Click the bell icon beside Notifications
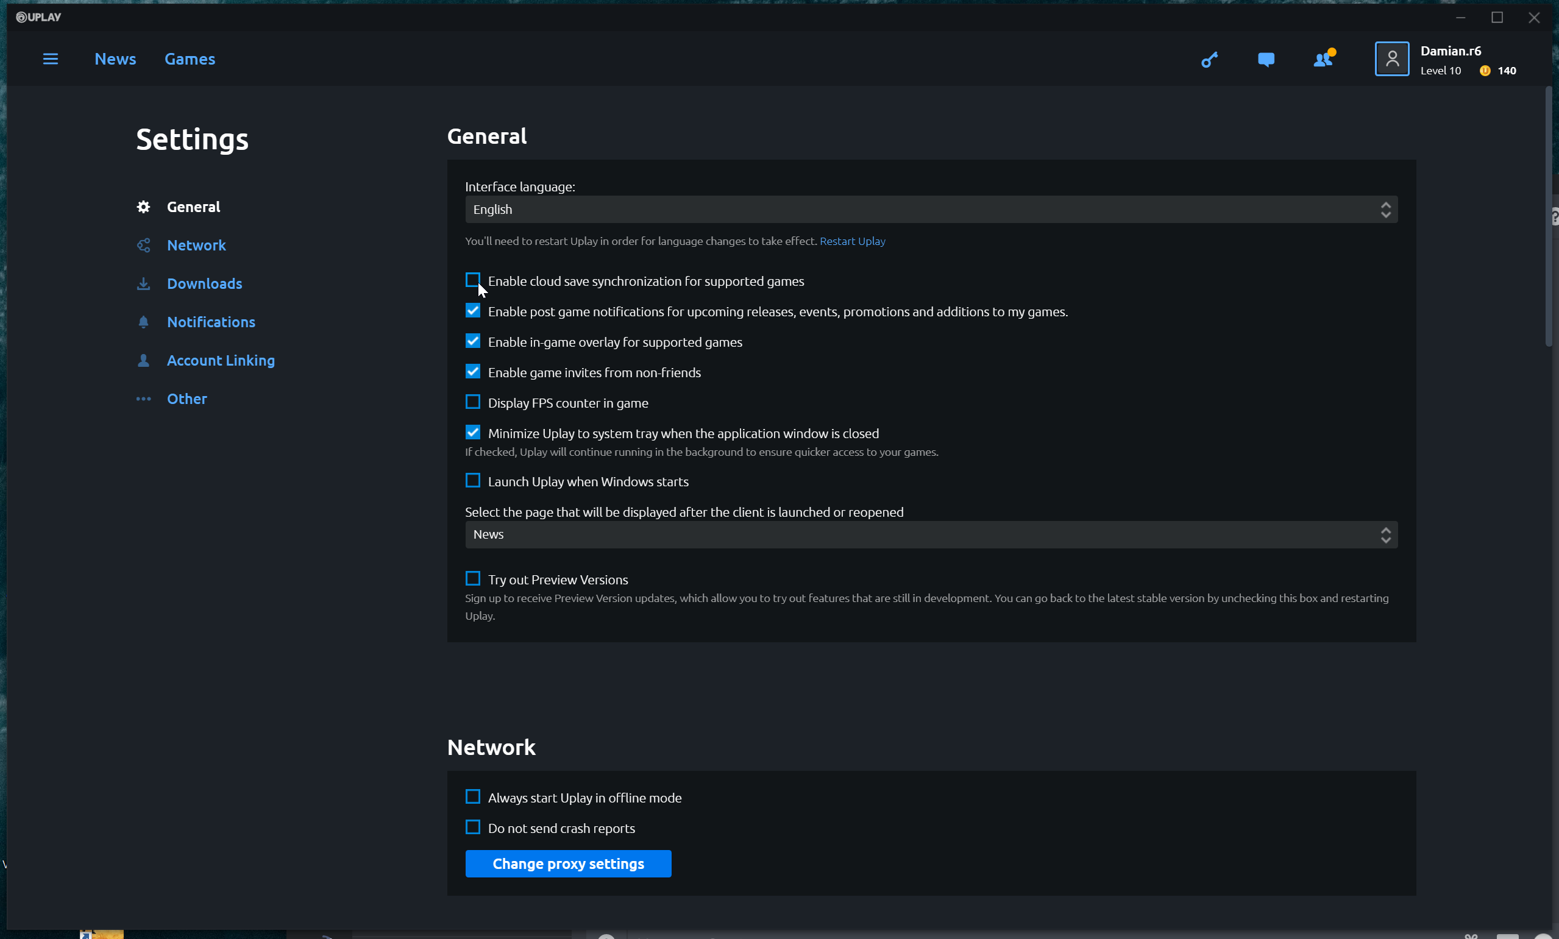The image size is (1559, 939). [144, 322]
